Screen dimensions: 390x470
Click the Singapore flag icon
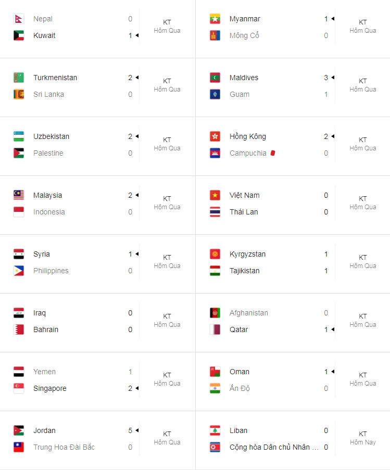[19, 388]
